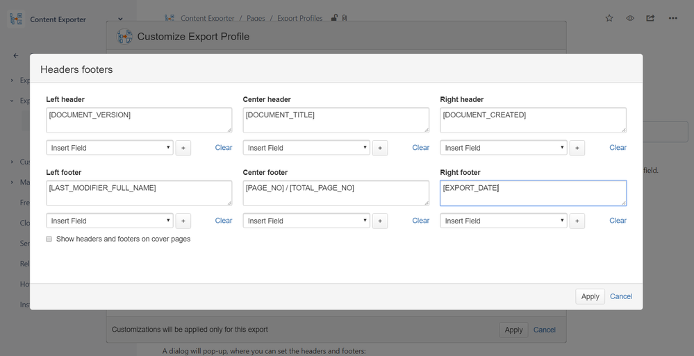The image size is (694, 356).
Task: Click the Left footer text field
Action: [139, 193]
